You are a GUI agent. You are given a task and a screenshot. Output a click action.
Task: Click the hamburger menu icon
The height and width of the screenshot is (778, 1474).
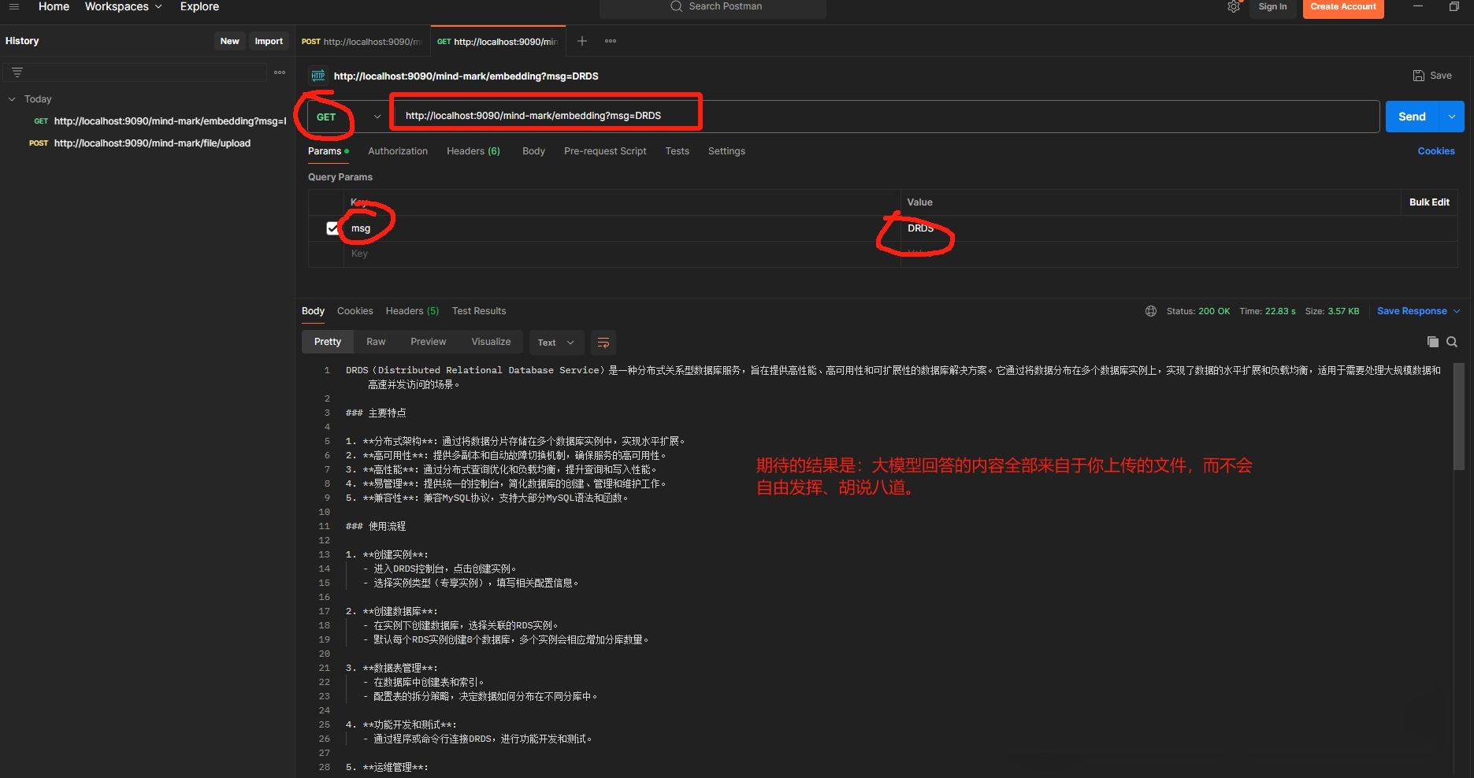(14, 6)
